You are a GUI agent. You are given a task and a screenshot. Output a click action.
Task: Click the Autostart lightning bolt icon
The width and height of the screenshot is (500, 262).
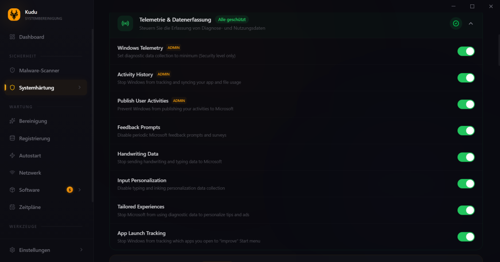(12, 155)
